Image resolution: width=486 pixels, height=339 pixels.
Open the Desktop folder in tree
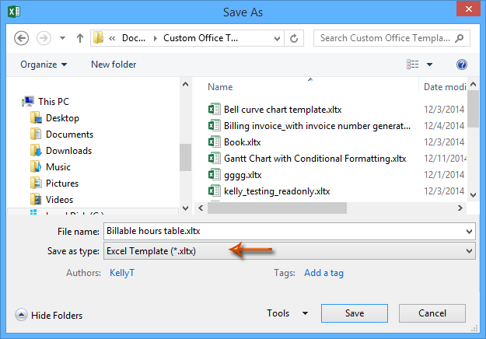(62, 118)
